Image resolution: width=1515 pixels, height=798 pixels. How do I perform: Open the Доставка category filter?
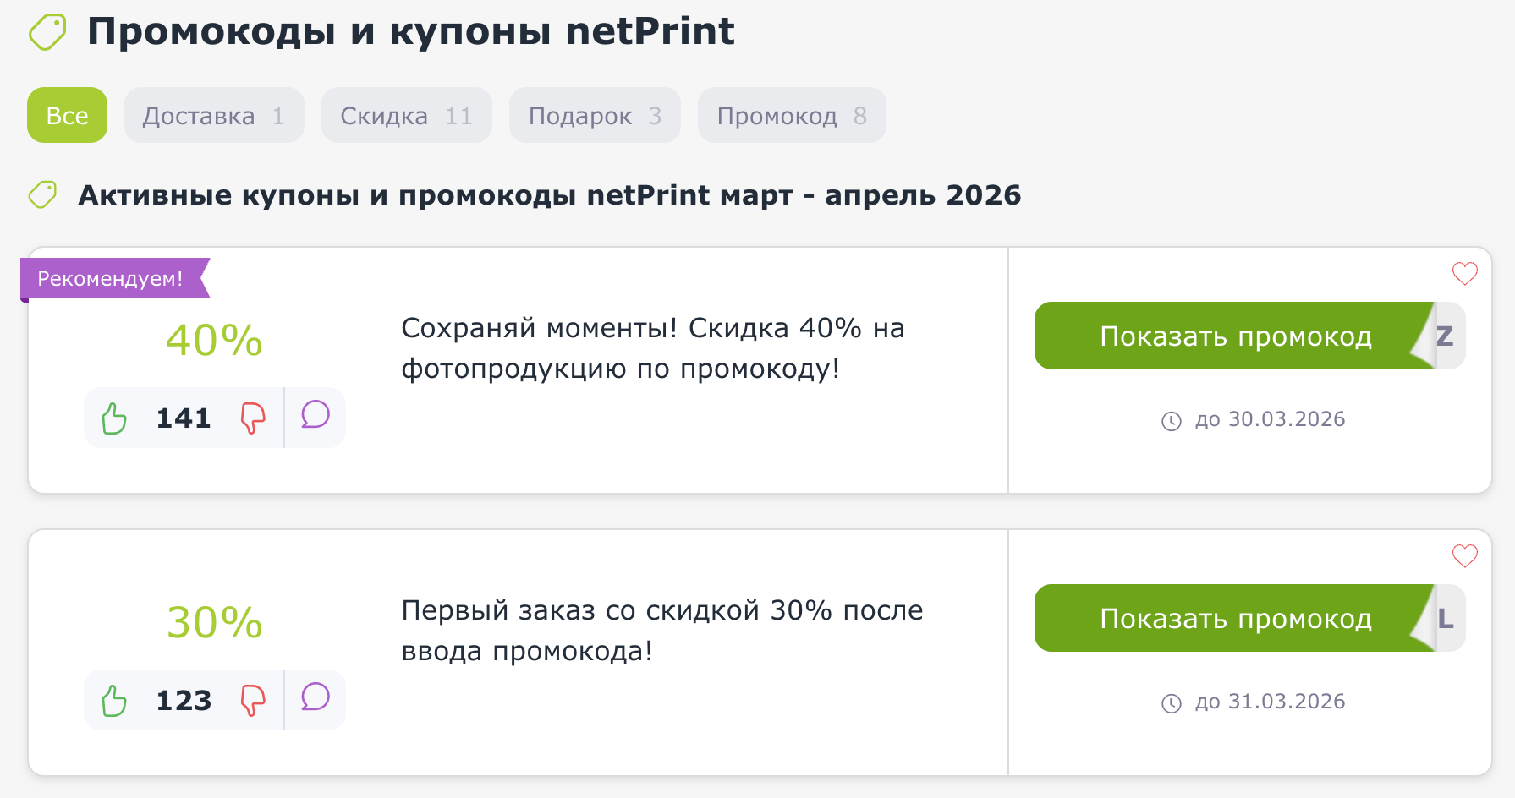[214, 115]
